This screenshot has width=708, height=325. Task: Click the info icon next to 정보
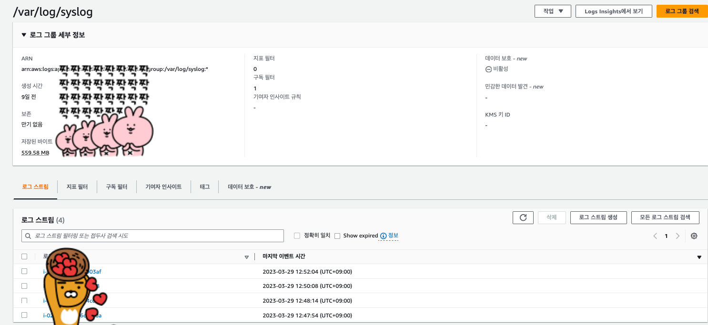point(383,236)
